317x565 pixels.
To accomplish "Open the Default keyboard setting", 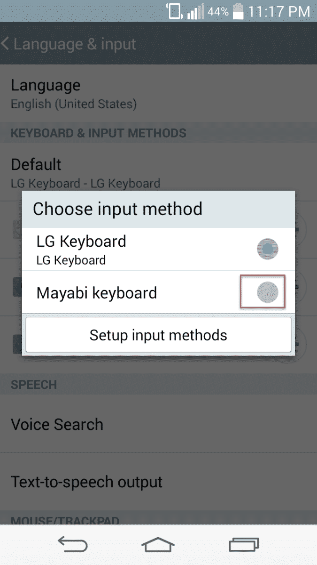I will (85, 172).
